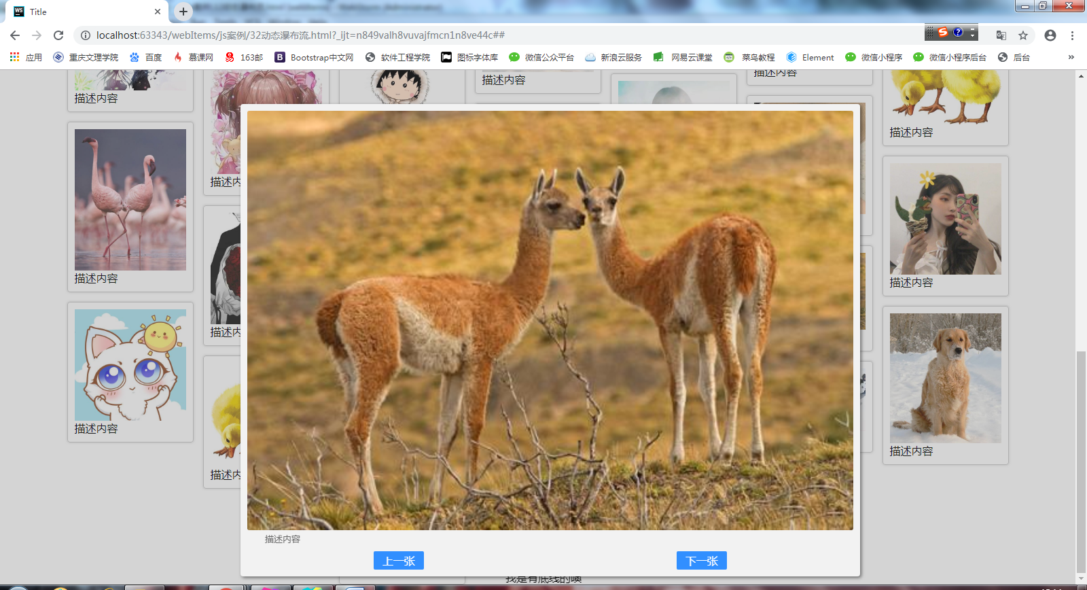Click the enlarged llama photo in the lightbox
This screenshot has height=590, width=1087.
click(x=550, y=320)
